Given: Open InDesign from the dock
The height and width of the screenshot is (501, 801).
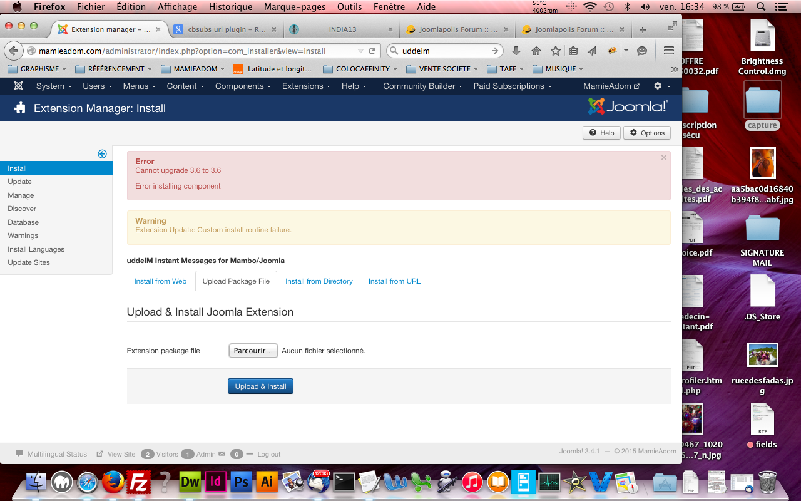Looking at the screenshot, I should [x=216, y=482].
